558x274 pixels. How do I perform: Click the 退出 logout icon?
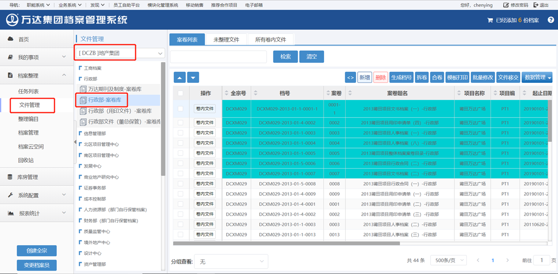click(x=535, y=5)
